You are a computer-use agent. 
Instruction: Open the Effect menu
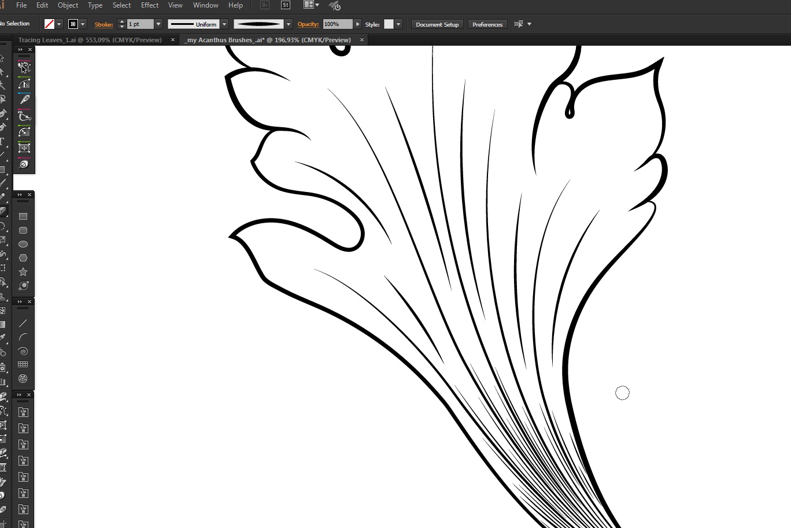pyautogui.click(x=149, y=5)
